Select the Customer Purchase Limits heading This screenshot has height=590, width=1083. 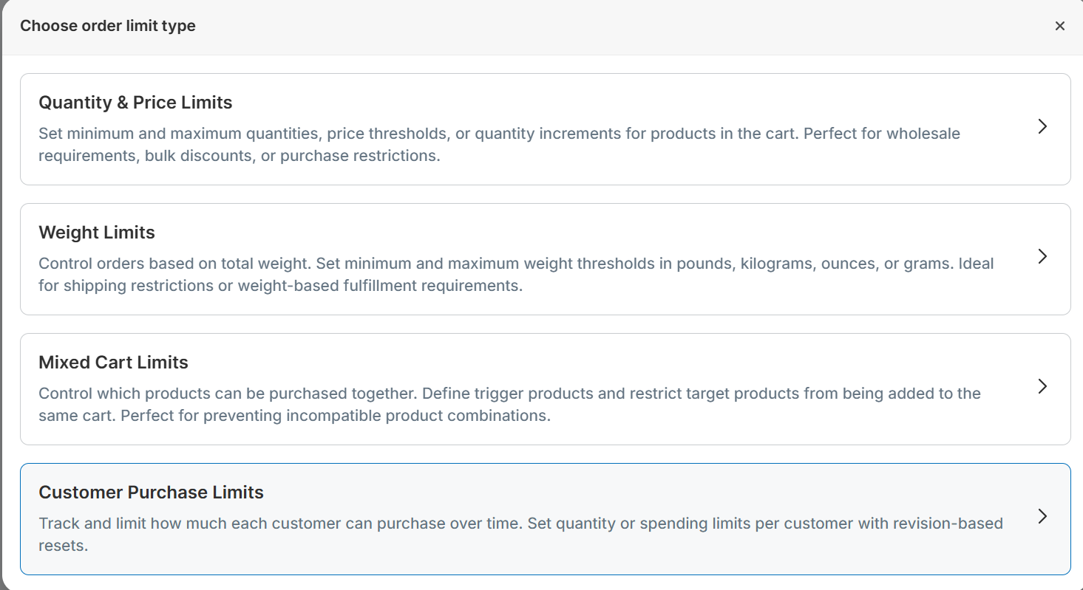pos(151,493)
